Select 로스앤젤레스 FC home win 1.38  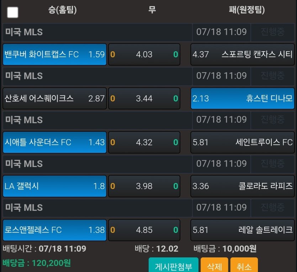[x=55, y=230]
